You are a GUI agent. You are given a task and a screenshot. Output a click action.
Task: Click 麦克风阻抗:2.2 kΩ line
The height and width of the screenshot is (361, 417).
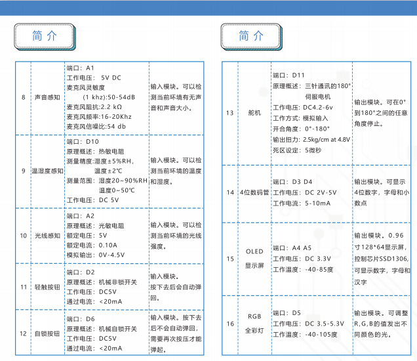pos(94,107)
